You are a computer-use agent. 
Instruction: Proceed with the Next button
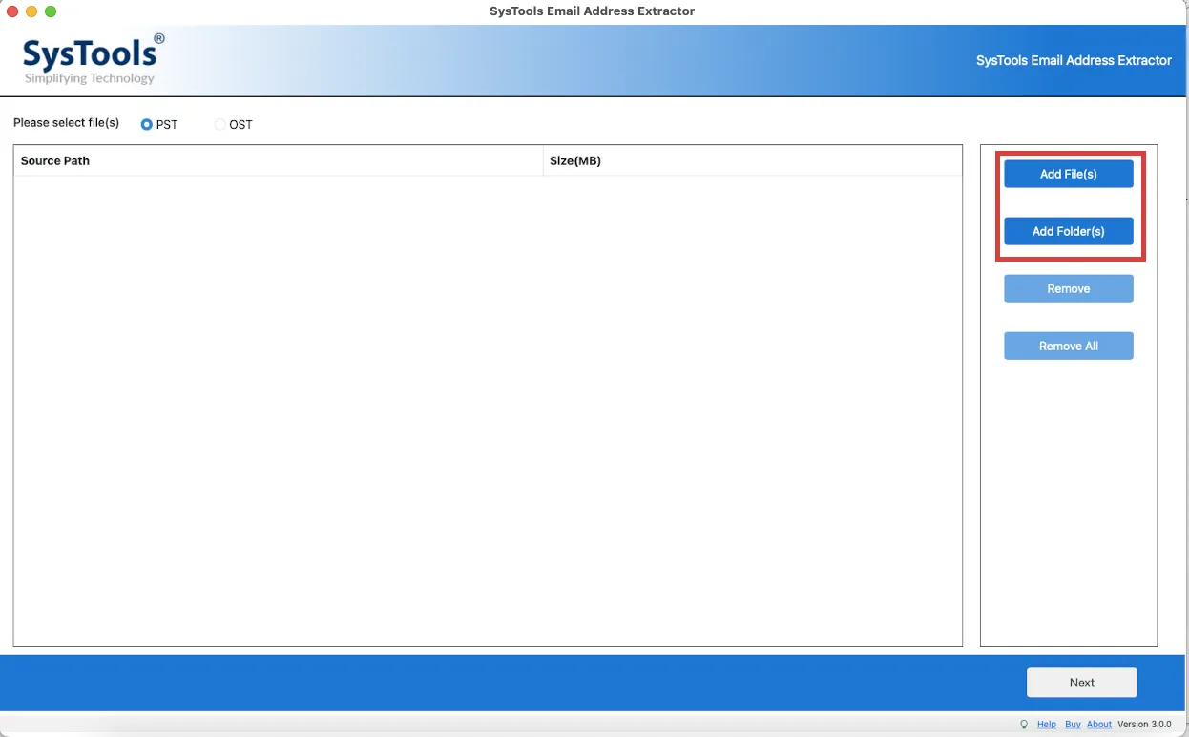(1082, 683)
